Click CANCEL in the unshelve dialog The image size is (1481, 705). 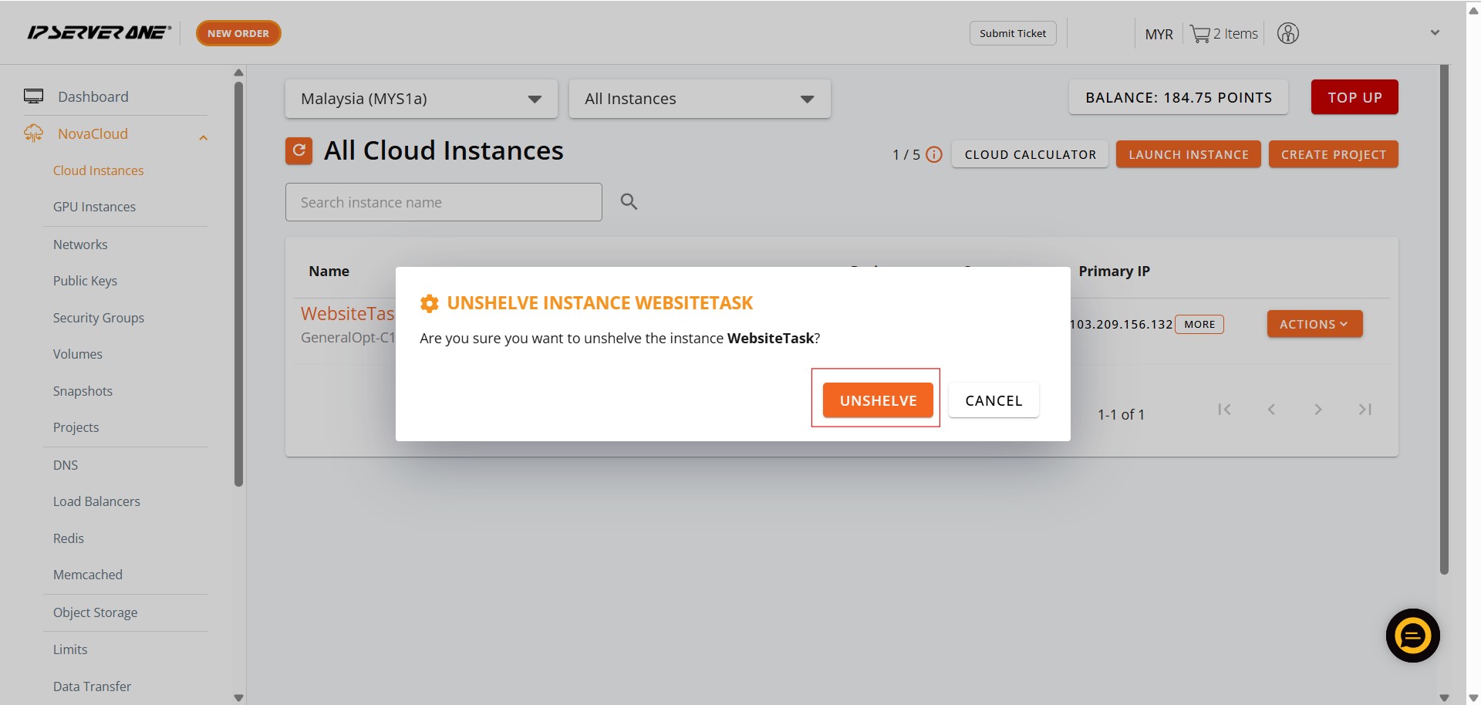(994, 400)
